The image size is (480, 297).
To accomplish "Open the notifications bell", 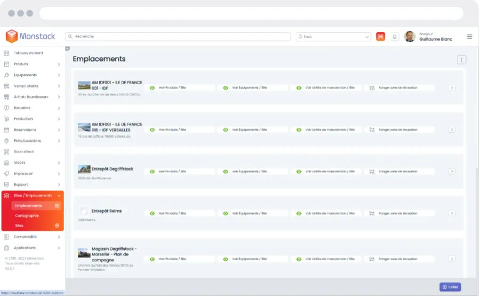I will [395, 37].
